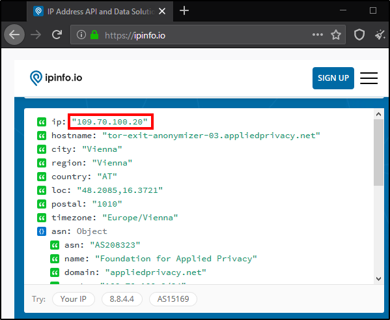
Task: Click the loc value "48.2085,16.3721"
Action: click(x=120, y=190)
